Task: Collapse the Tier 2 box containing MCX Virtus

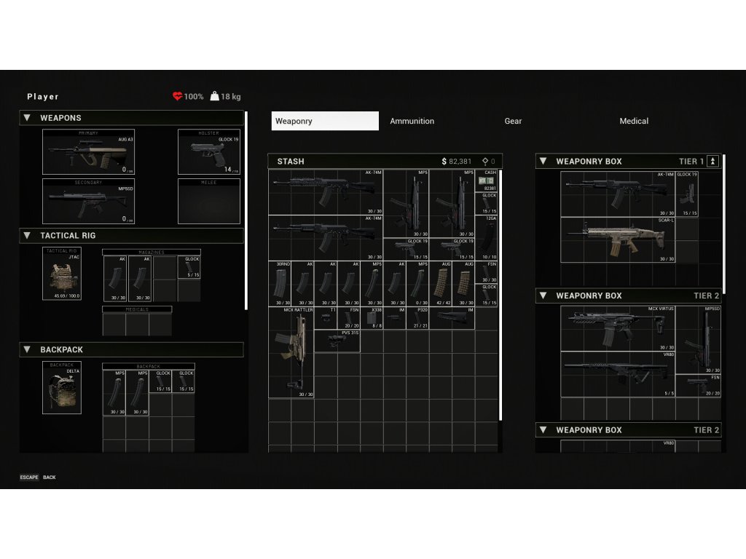Action: 543,296
